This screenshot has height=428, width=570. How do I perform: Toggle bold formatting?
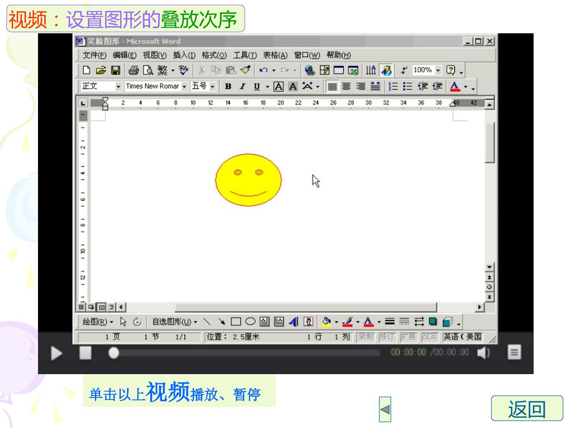point(228,86)
